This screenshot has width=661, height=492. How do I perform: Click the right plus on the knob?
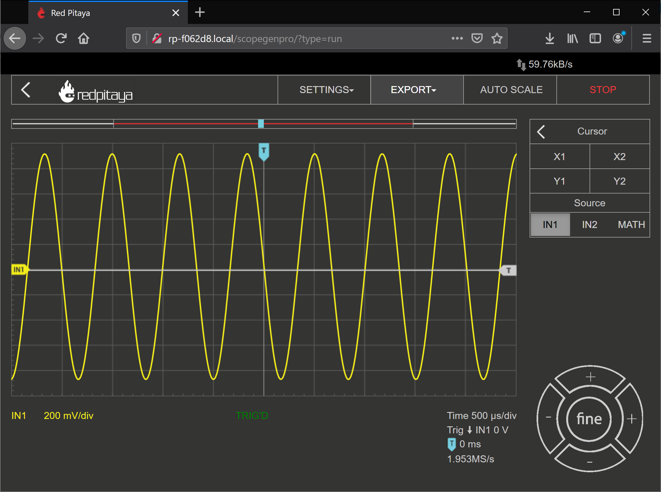632,419
